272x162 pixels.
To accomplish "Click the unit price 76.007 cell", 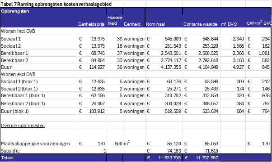I will 98,103.
